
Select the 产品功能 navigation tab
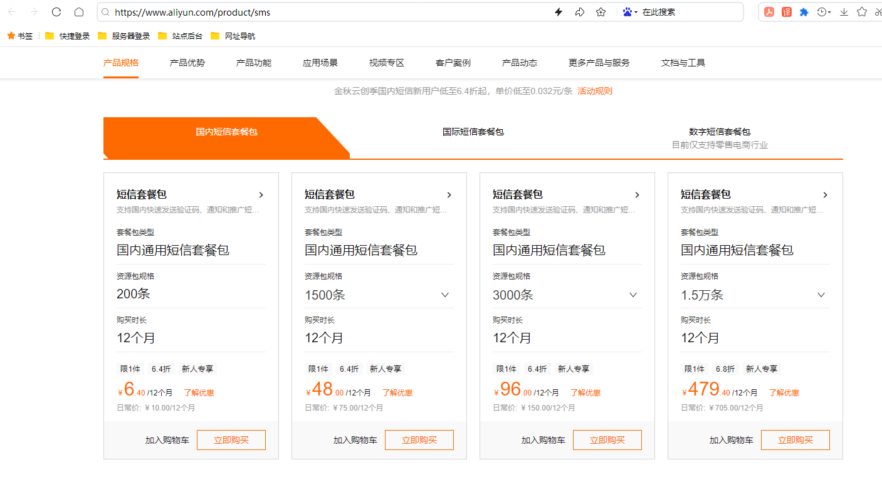254,63
